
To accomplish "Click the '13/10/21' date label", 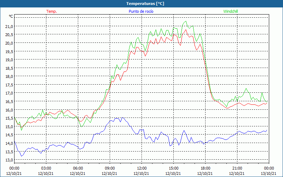I will coord(268,173).
